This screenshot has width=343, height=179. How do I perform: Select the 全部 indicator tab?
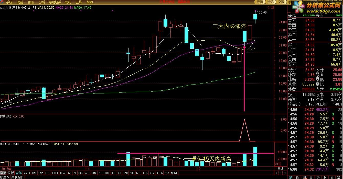click(x=18, y=173)
